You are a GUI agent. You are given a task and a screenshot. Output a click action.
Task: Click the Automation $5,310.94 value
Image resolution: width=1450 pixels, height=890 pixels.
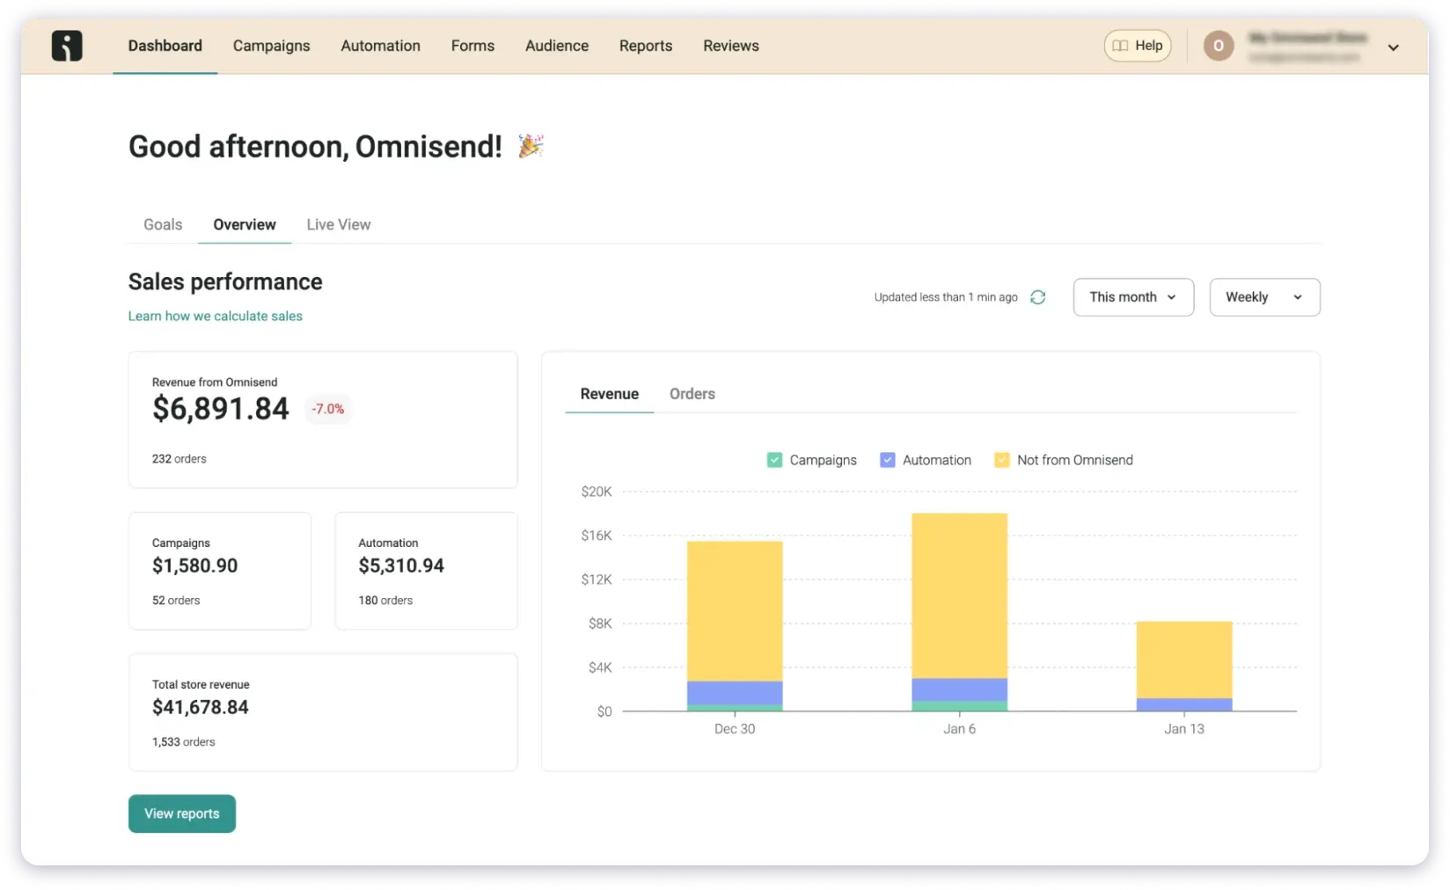pyautogui.click(x=401, y=565)
